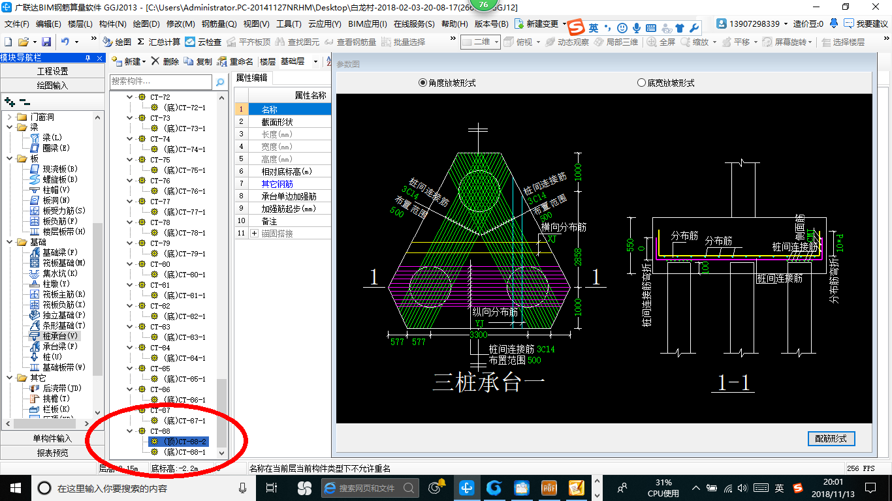Open the 基础层 floor dropdown
The width and height of the screenshot is (892, 501).
pyautogui.click(x=315, y=61)
